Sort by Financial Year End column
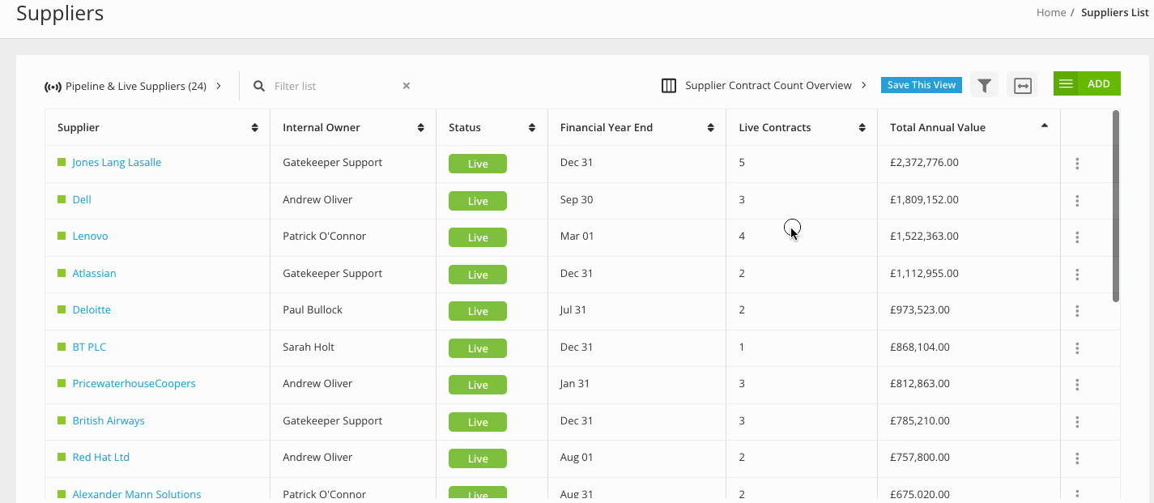 click(710, 128)
